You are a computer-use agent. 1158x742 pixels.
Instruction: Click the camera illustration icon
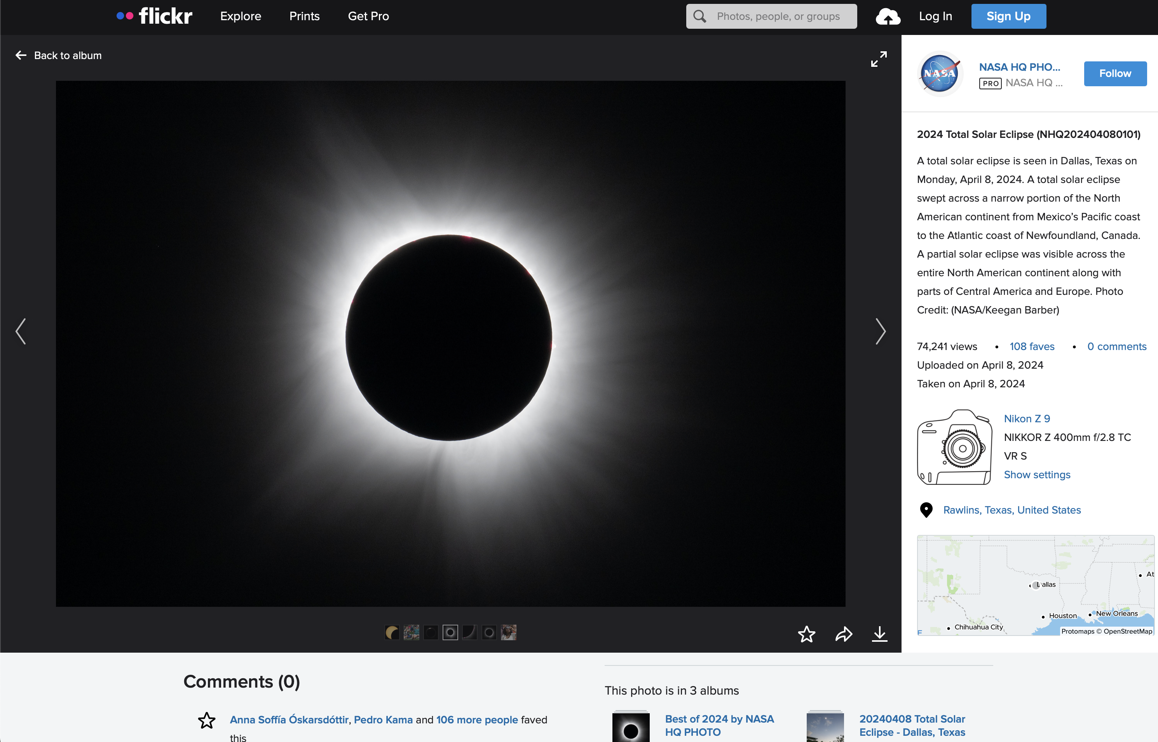tap(954, 447)
